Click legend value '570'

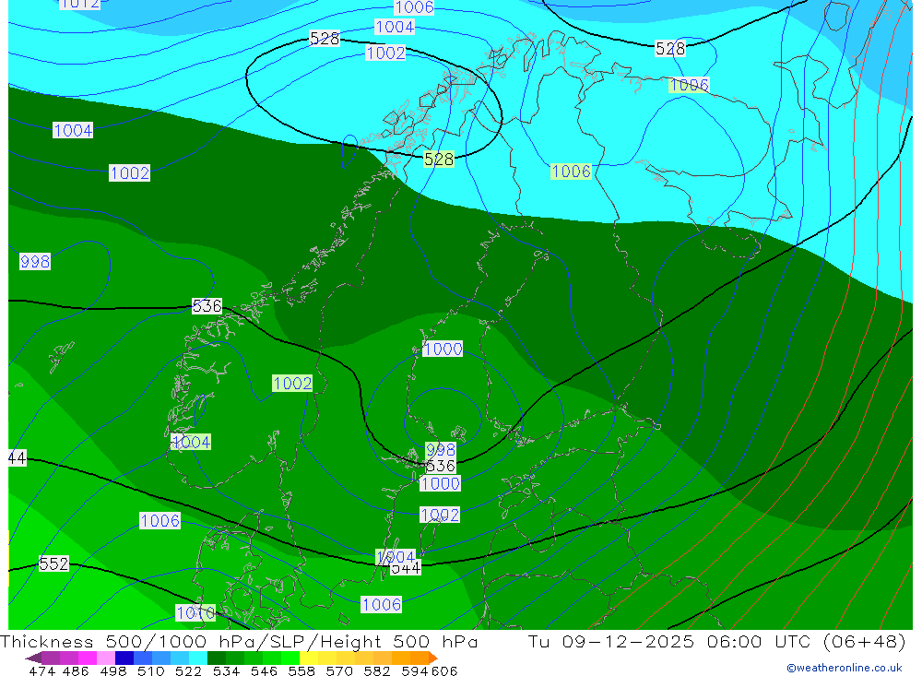click(x=339, y=670)
